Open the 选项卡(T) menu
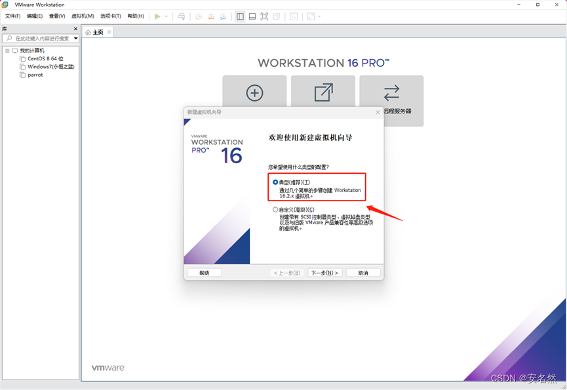The image size is (567, 390). point(111,16)
